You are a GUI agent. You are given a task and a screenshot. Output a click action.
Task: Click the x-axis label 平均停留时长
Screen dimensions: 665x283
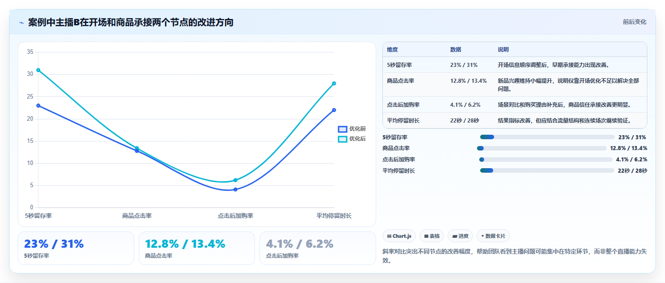[334, 216]
